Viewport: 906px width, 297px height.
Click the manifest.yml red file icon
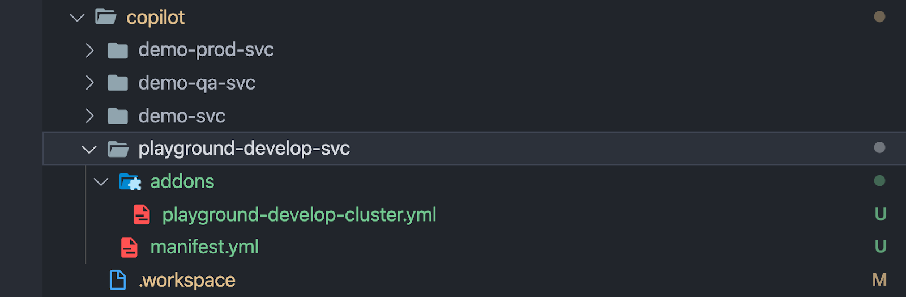tap(129, 248)
